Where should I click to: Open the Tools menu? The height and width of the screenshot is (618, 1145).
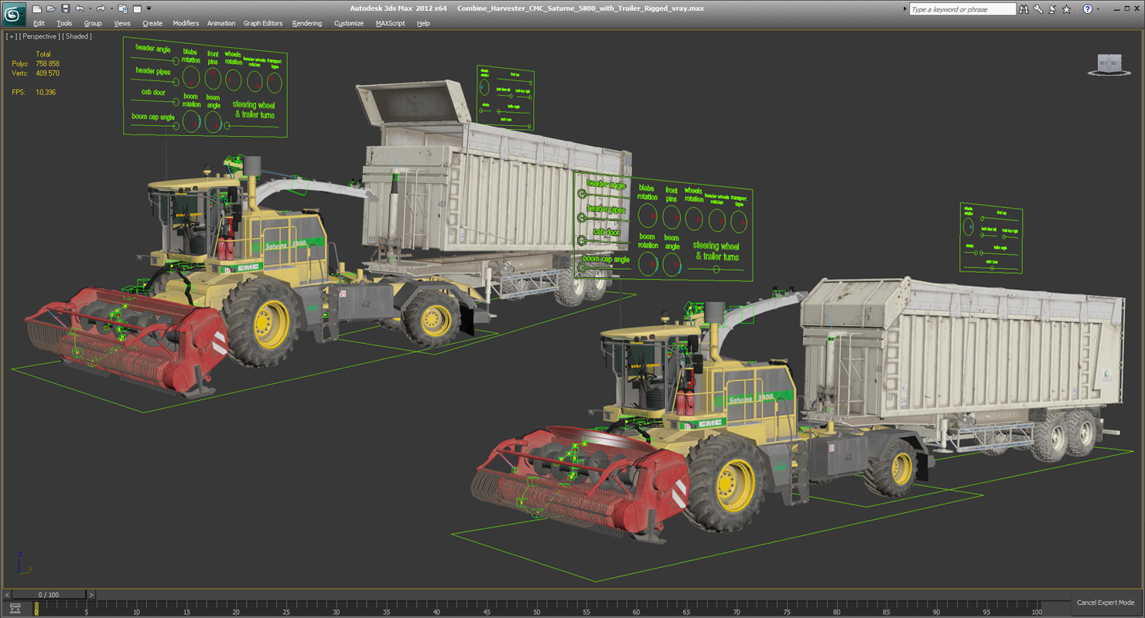click(x=64, y=23)
